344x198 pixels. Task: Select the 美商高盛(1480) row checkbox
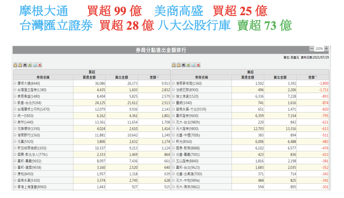pyautogui.click(x=15, y=96)
